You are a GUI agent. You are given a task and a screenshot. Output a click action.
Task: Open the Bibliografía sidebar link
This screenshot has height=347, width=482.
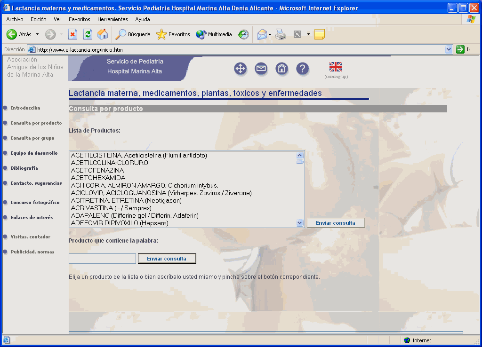(24, 168)
